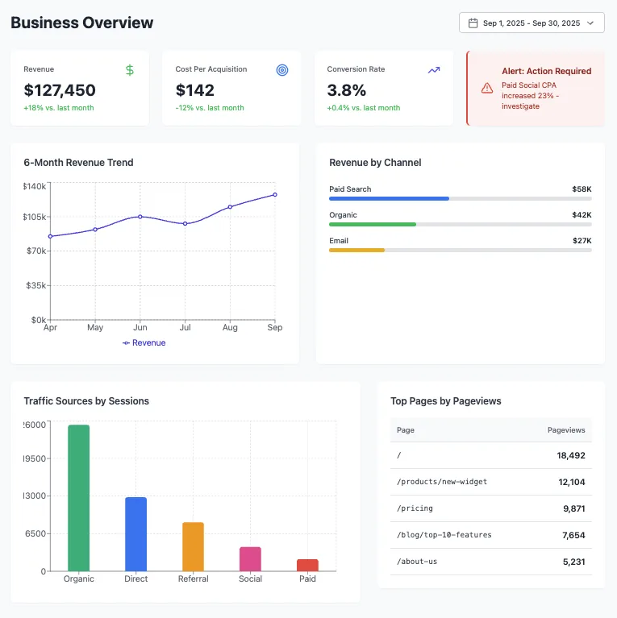This screenshot has height=618, width=617.
Task: Click the 'Page' column header
Action: tap(405, 430)
